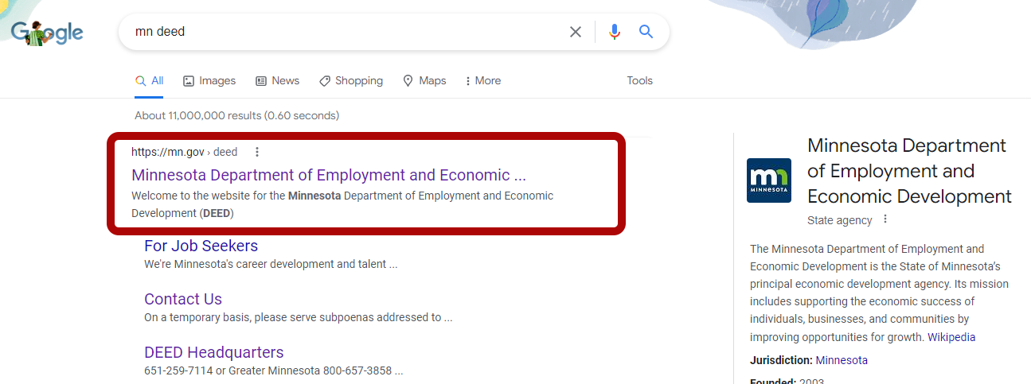Switch to the News tab
This screenshot has height=384, width=1031.
tap(277, 80)
